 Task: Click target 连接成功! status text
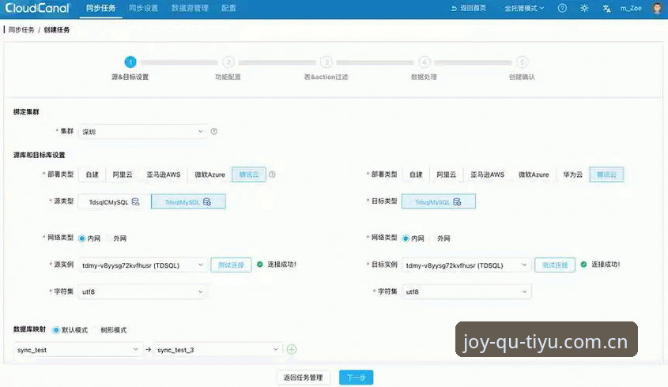(x=606, y=265)
